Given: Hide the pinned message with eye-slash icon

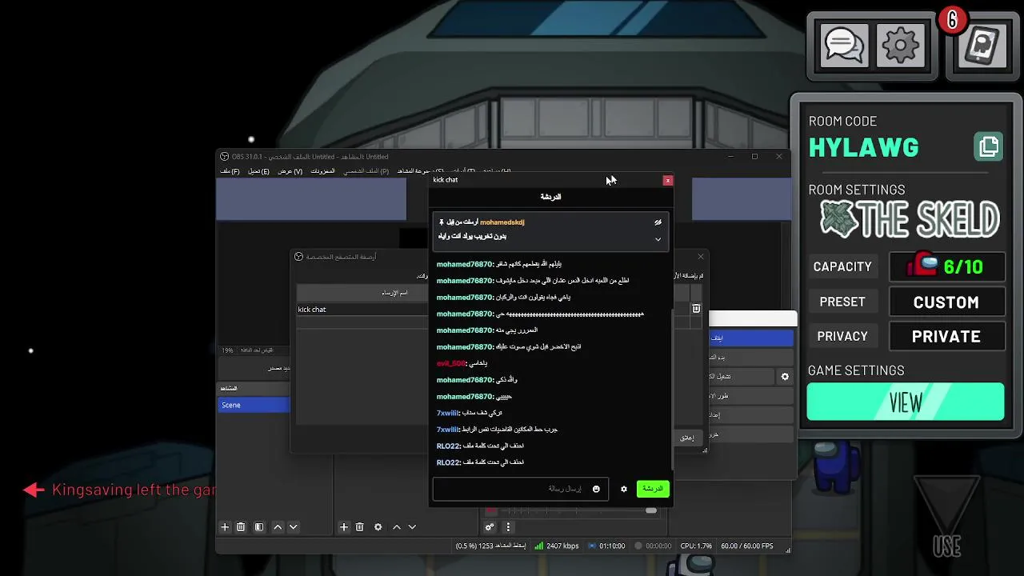Looking at the screenshot, I should click(658, 222).
